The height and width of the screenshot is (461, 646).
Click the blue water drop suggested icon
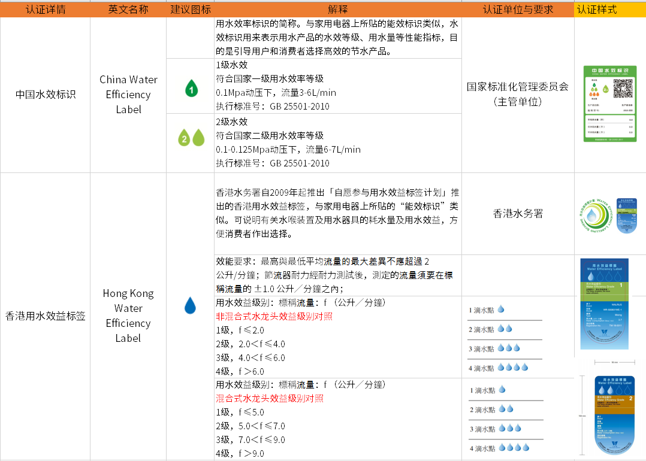pos(190,305)
